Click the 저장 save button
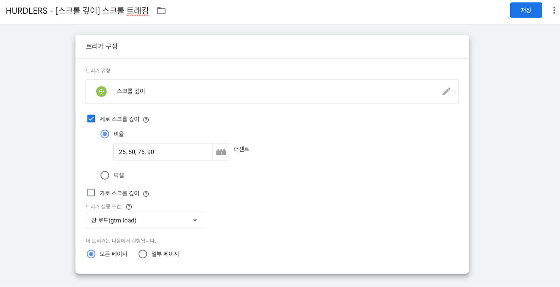The width and height of the screenshot is (560, 287). [526, 10]
